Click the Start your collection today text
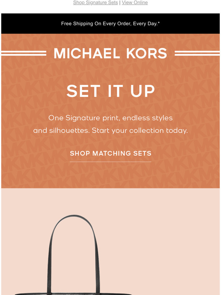The height and width of the screenshot is (295, 221). 140,131
